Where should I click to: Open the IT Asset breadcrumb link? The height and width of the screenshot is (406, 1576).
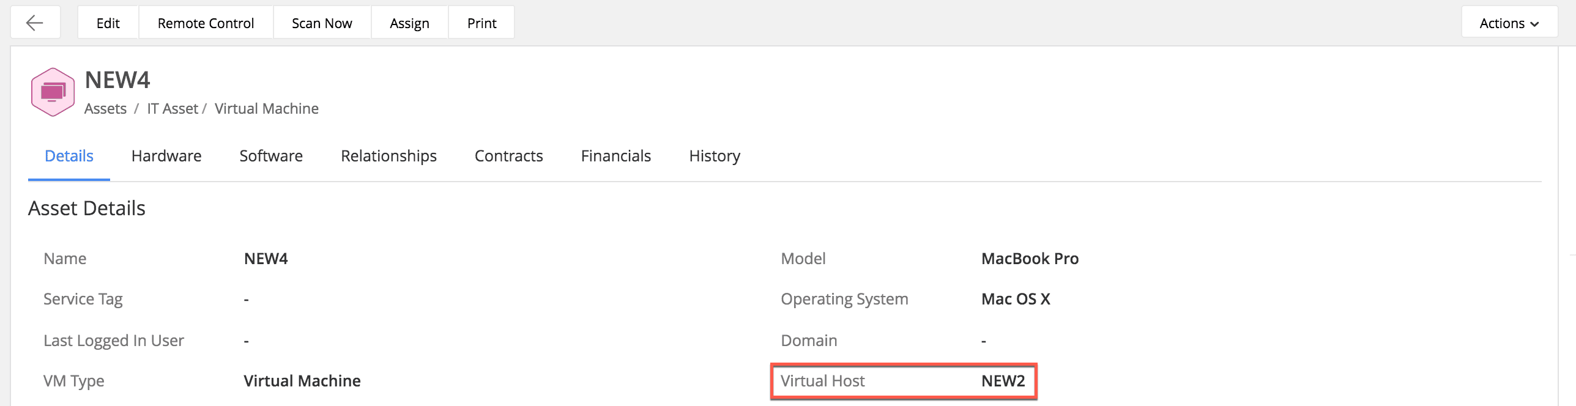(173, 109)
